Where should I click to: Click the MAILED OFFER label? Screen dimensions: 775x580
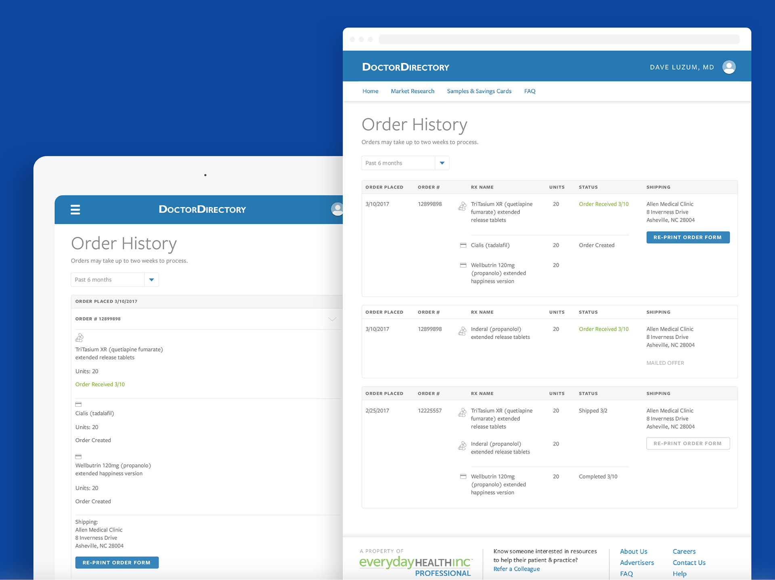coord(665,363)
